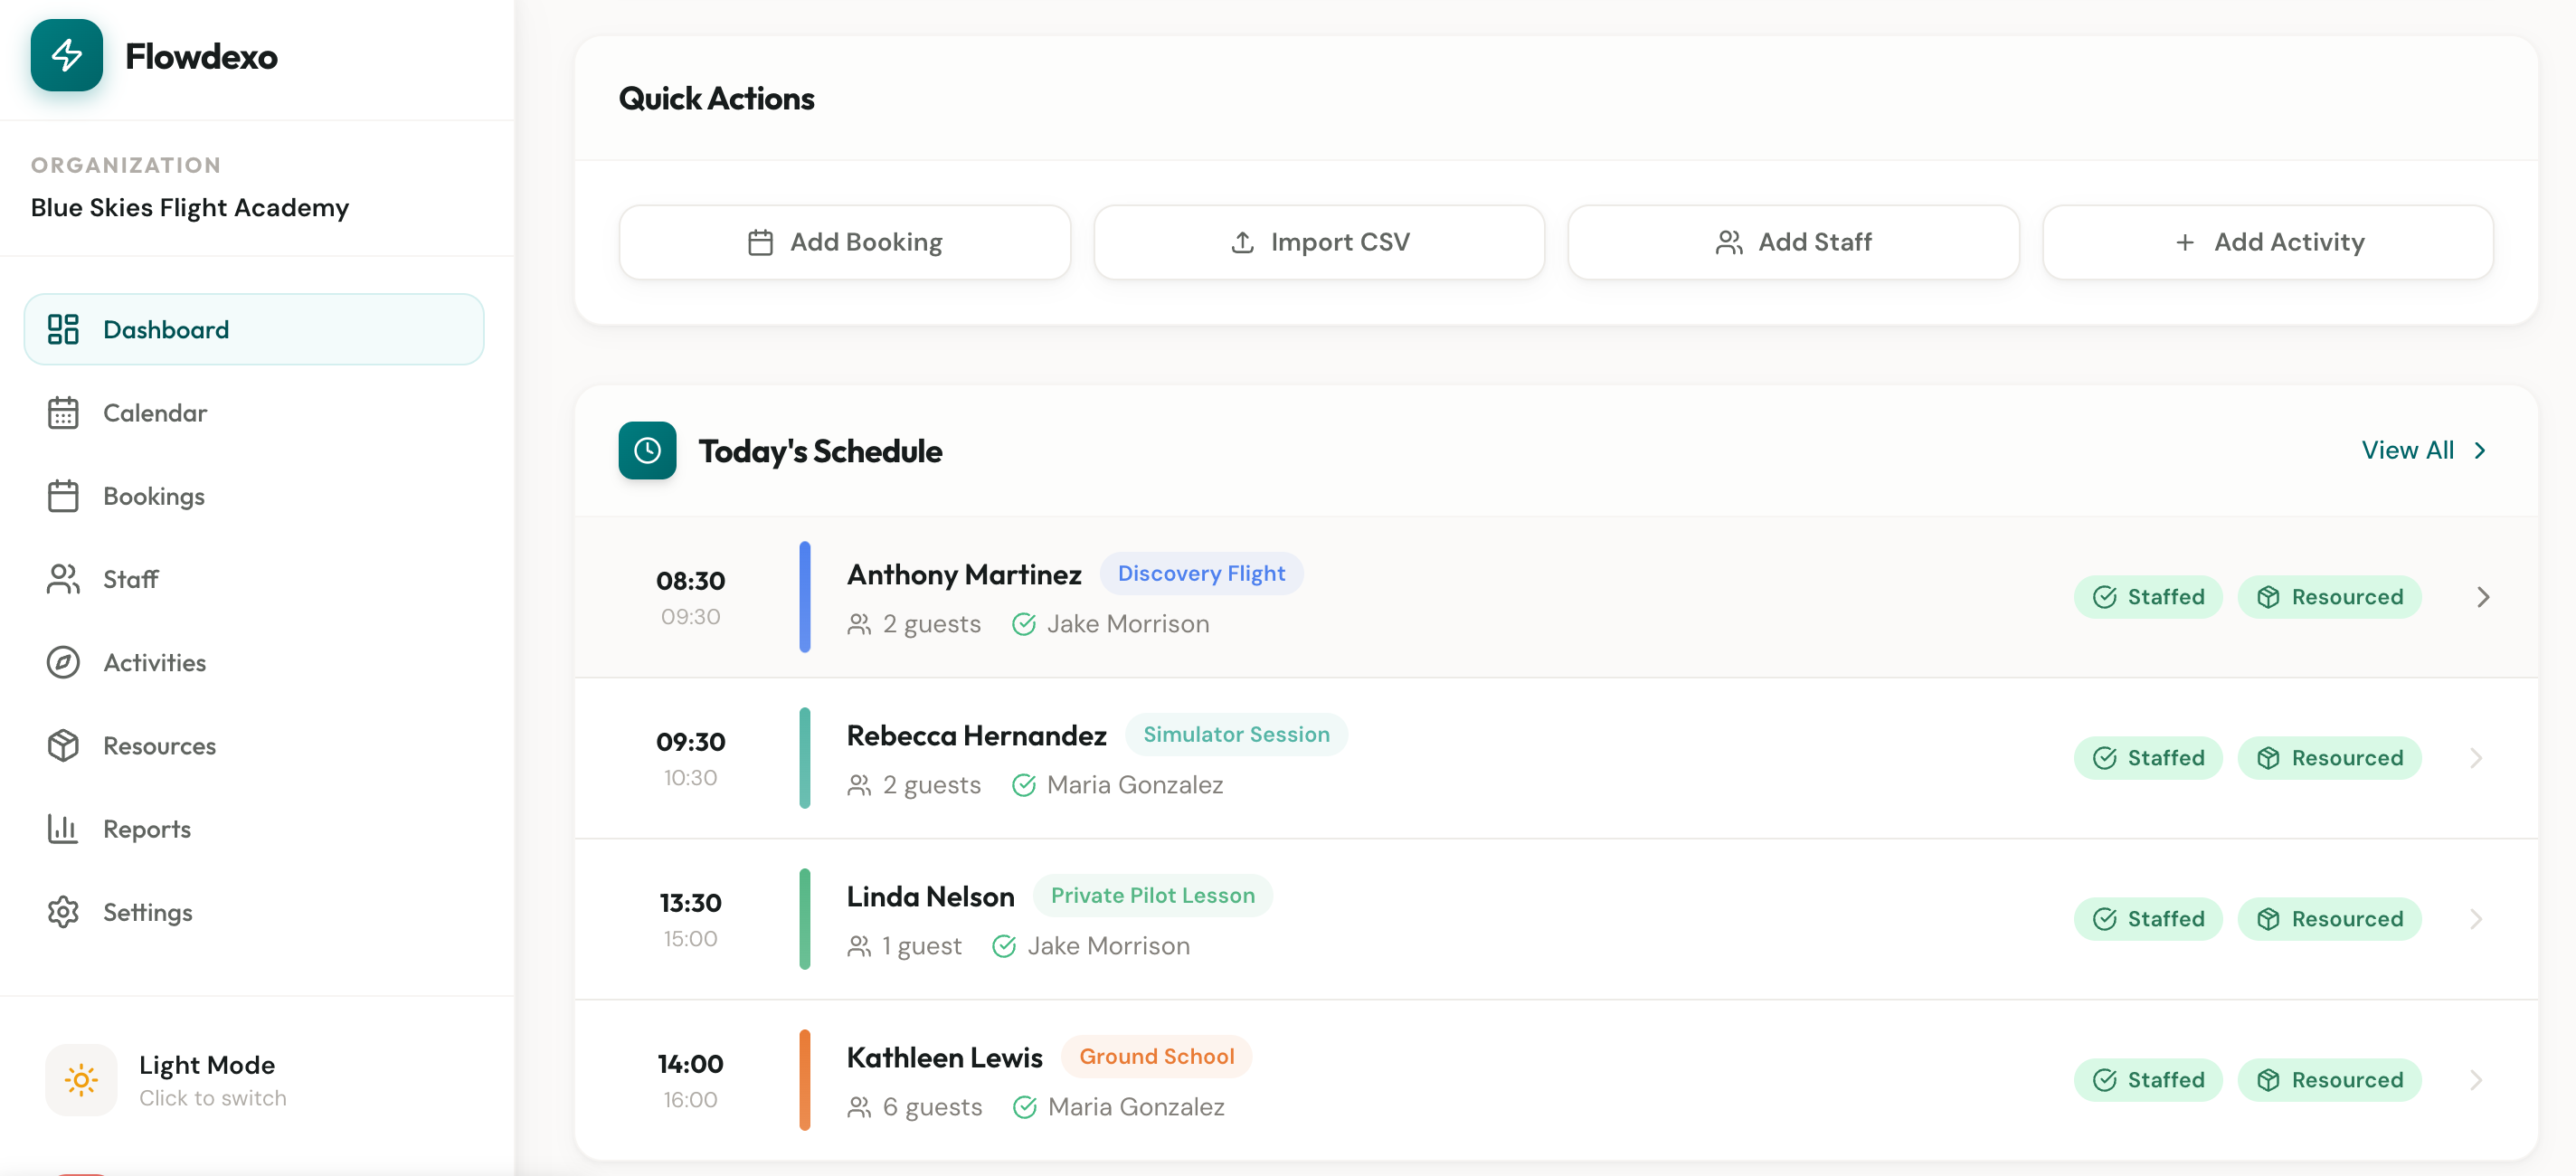The image size is (2576, 1176).
Task: Expand Linda Nelson booking chevron
Action: coord(2475,919)
